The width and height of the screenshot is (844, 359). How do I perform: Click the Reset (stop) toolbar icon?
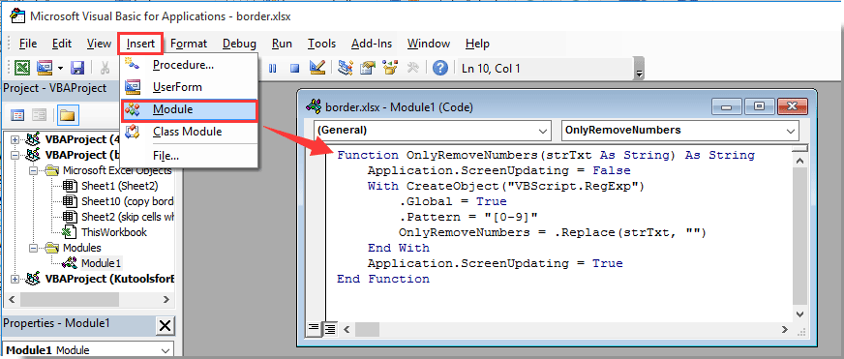[294, 69]
